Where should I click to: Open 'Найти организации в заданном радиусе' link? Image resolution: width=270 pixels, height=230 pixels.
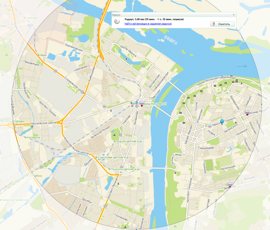point(148,24)
